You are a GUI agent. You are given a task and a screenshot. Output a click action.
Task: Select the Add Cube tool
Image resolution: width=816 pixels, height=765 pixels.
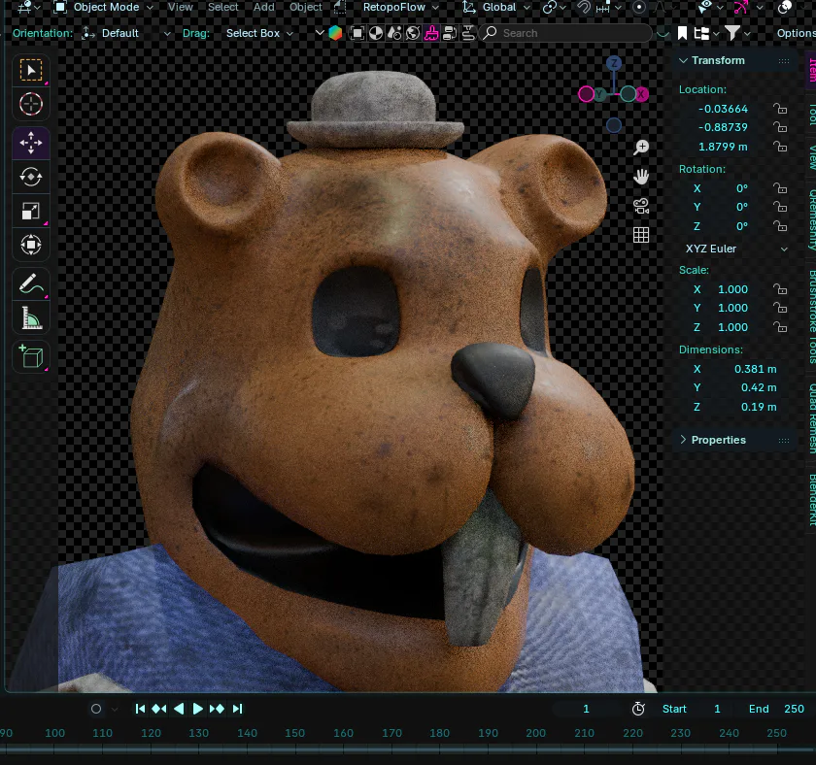(31, 356)
